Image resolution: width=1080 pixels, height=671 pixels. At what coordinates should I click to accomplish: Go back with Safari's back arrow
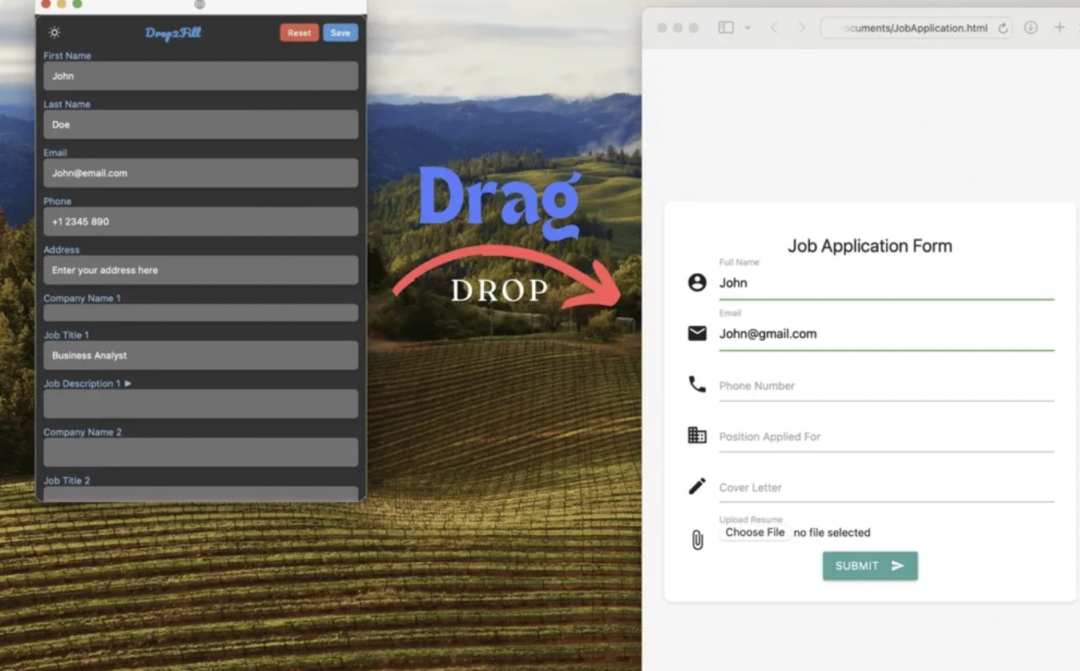774,28
